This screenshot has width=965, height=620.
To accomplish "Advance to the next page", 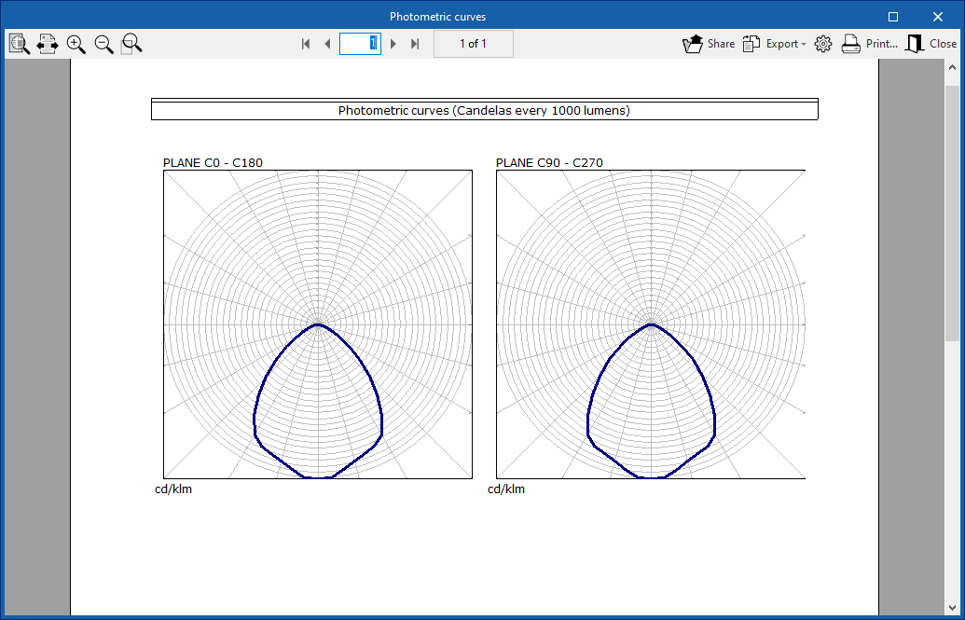I will (x=393, y=44).
